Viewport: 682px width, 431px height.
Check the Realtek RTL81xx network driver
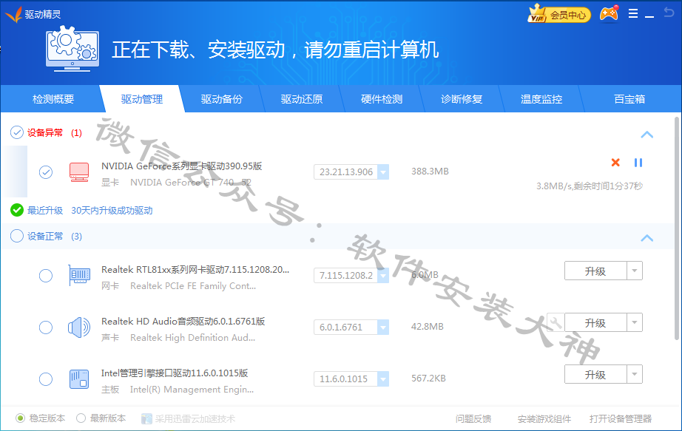[46, 276]
